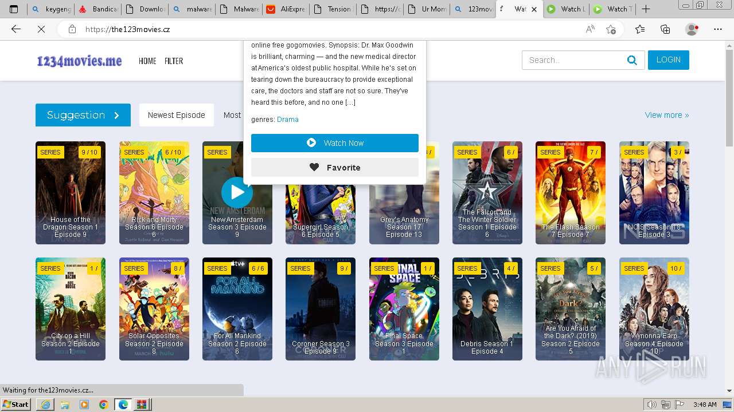Select the Newest Episode tab
734x412 pixels.
[177, 115]
